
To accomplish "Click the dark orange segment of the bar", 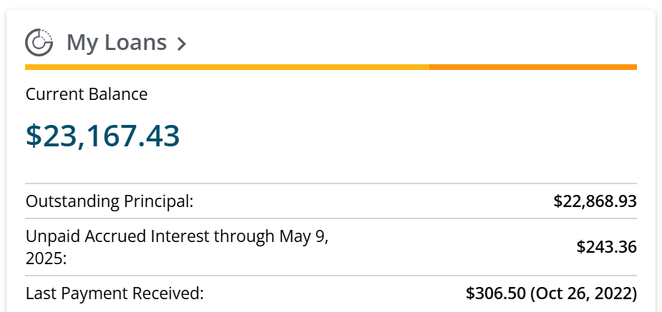I will click(x=532, y=67).
